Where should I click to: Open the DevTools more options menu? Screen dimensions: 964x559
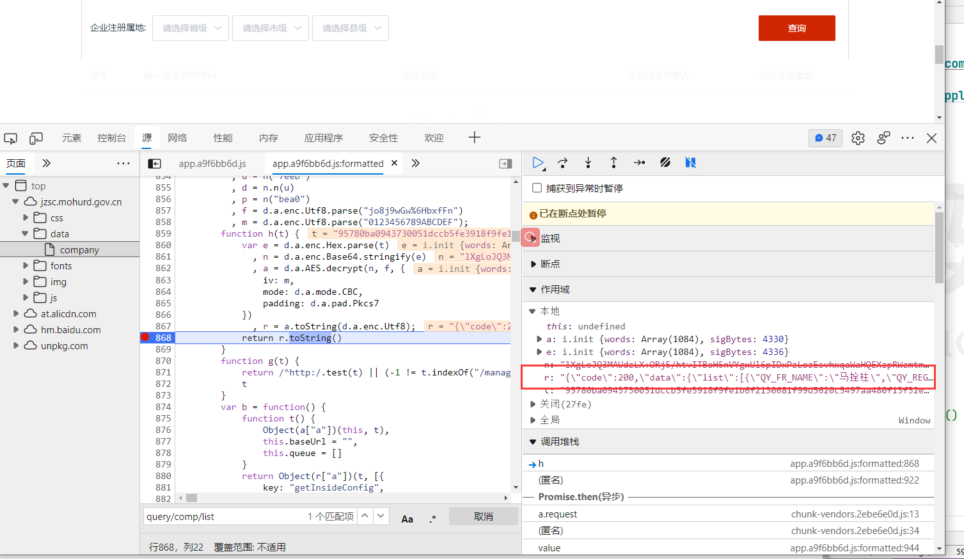908,138
